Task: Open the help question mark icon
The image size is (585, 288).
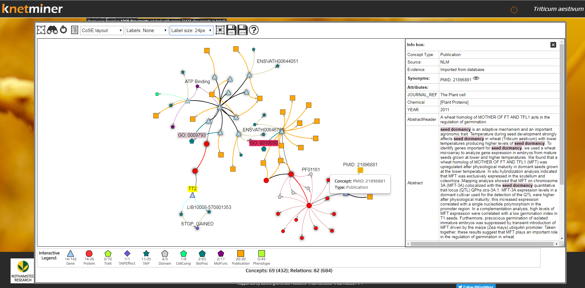Action: tap(253, 30)
